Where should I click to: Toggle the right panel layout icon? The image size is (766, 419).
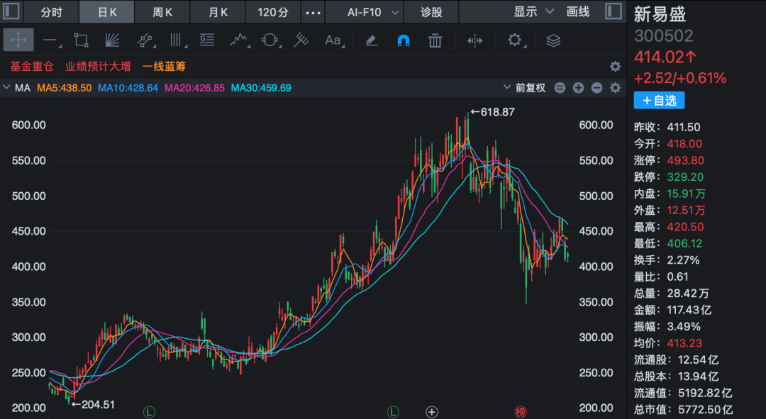[613, 11]
